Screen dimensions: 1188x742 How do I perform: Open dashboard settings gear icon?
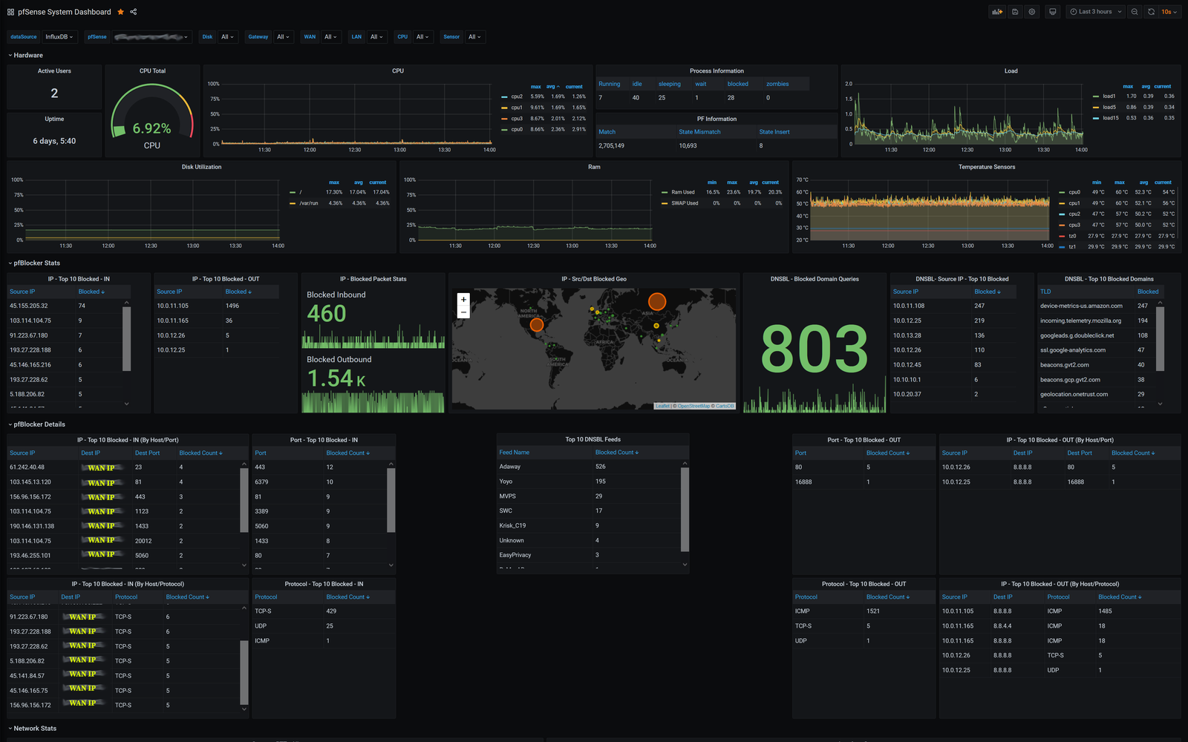[x=1032, y=12]
